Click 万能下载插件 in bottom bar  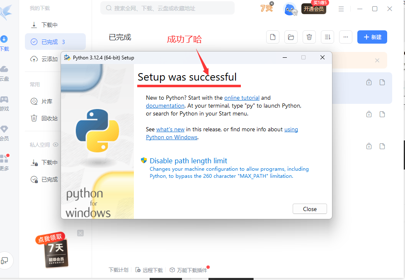pos(189,270)
